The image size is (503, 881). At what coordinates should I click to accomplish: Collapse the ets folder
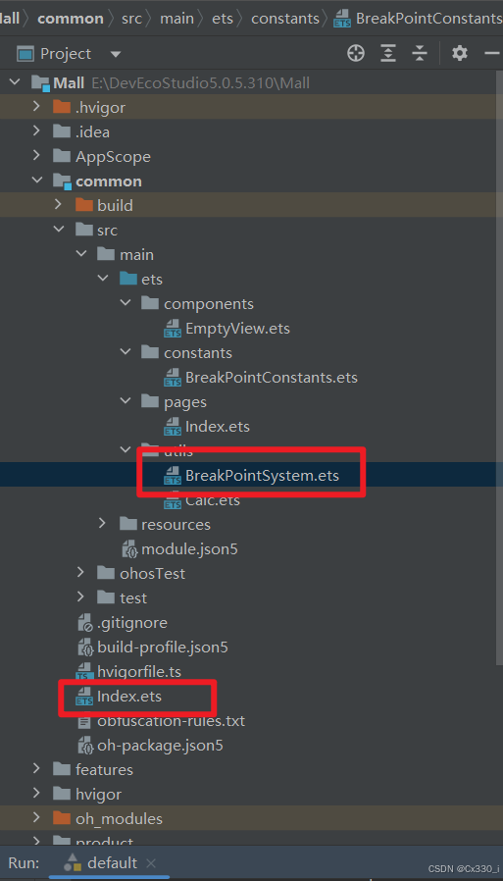pos(103,279)
